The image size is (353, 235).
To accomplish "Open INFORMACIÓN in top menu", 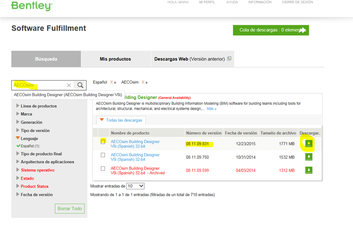I will tap(260, 2).
